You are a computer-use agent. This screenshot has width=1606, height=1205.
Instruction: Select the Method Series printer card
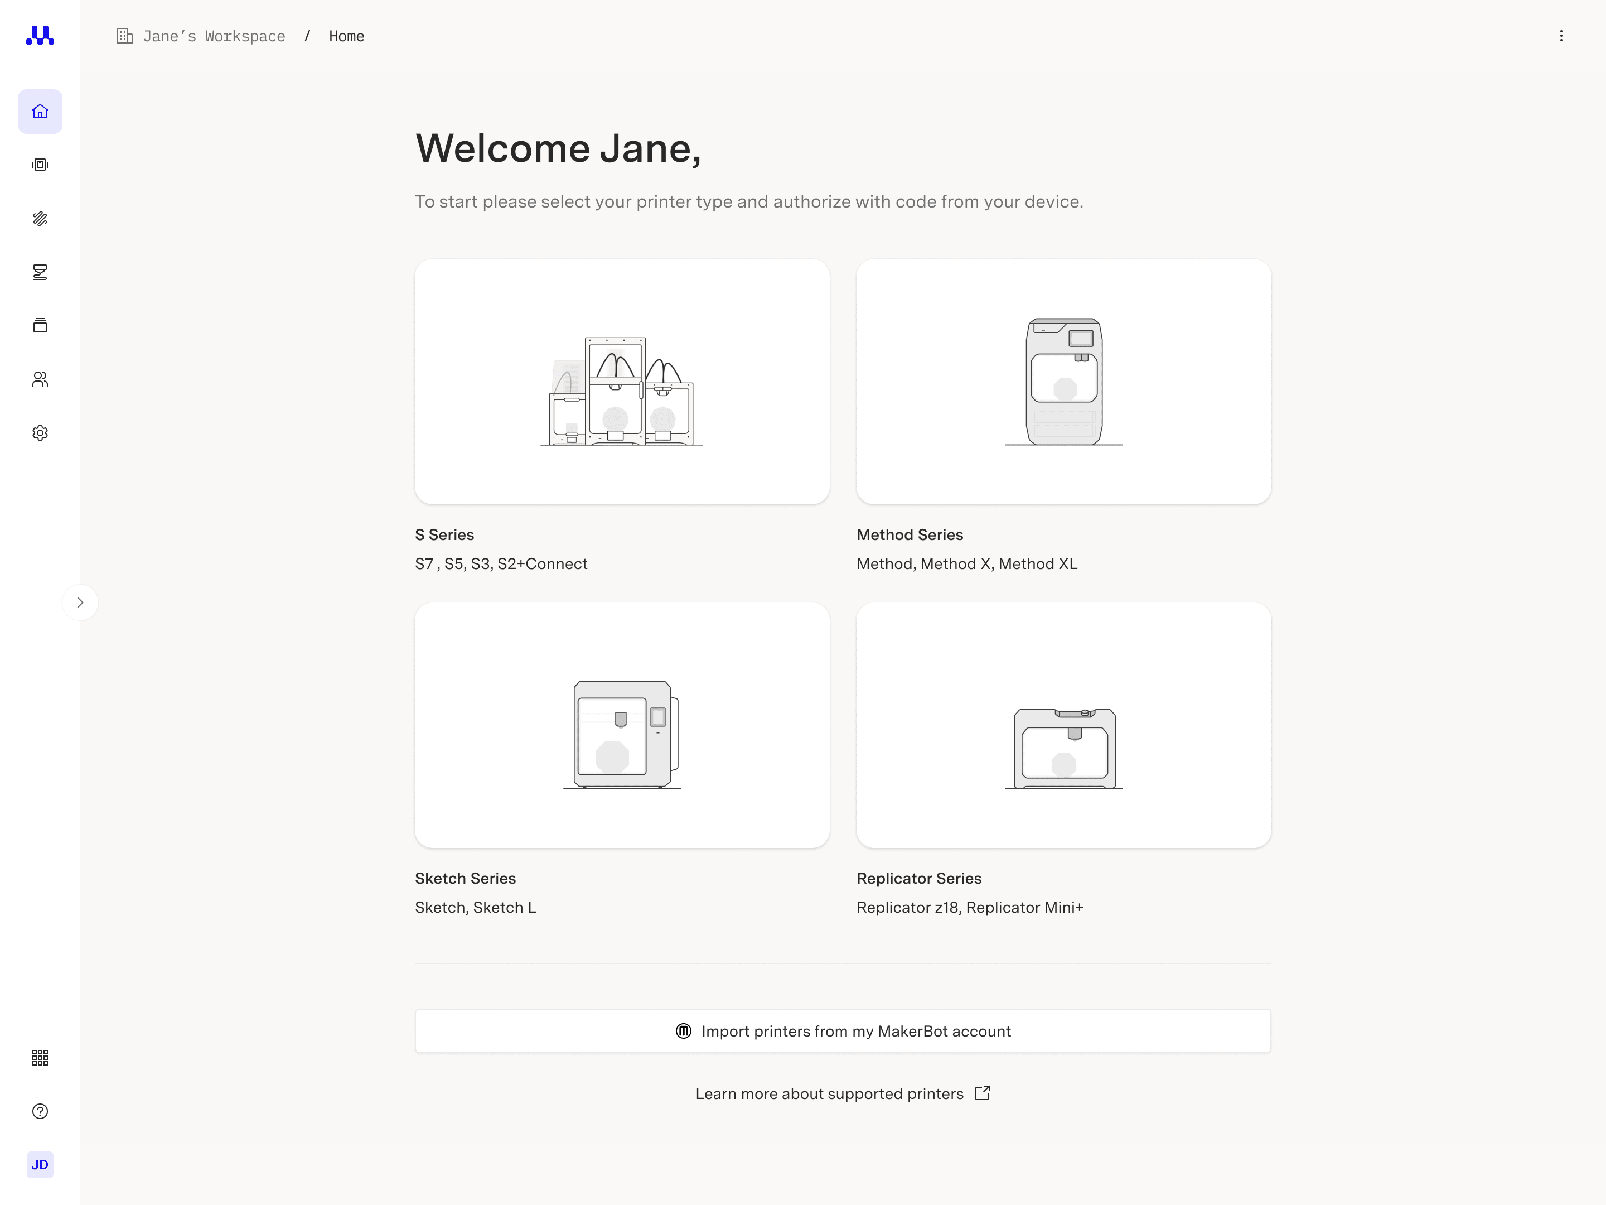click(1063, 382)
